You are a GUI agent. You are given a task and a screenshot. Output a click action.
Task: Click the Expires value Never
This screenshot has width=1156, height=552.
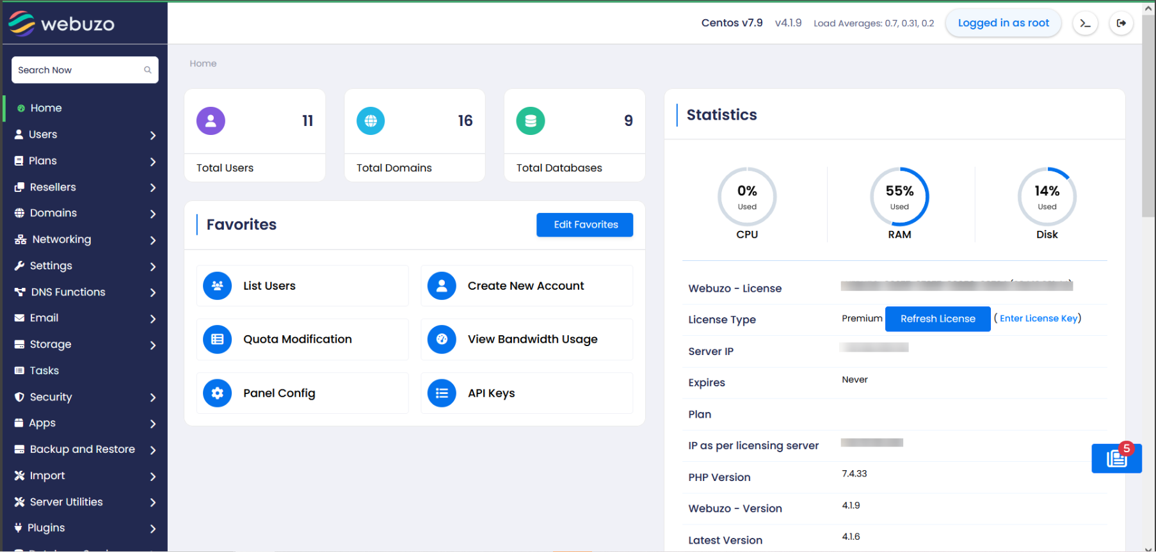click(x=855, y=379)
